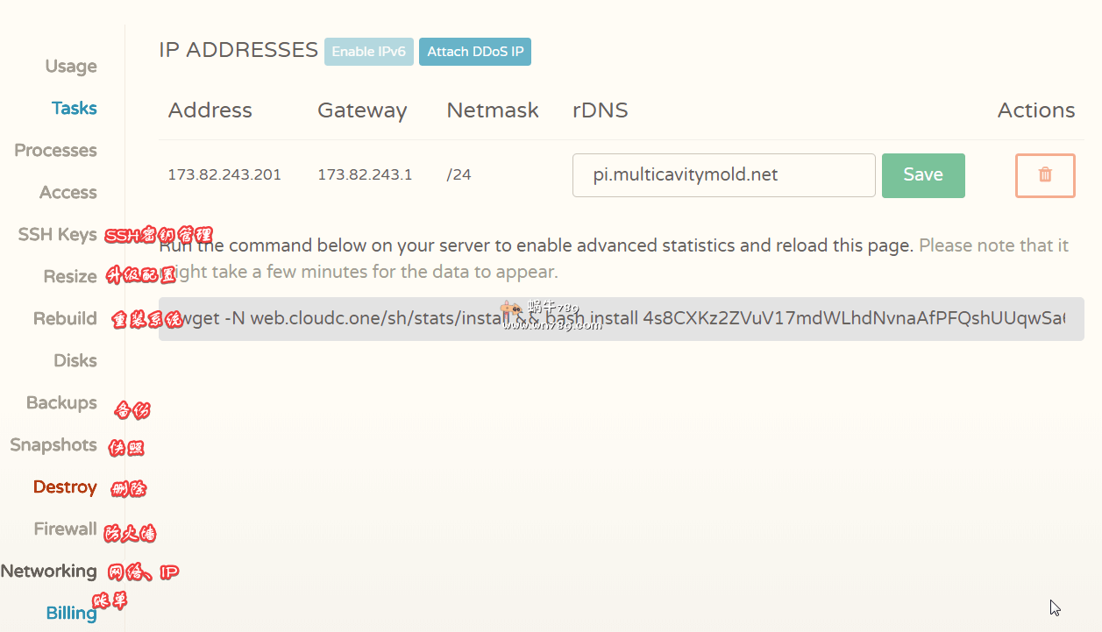This screenshot has height=632, width=1102.
Task: Open Backups in the sidebar
Action: coord(61,403)
